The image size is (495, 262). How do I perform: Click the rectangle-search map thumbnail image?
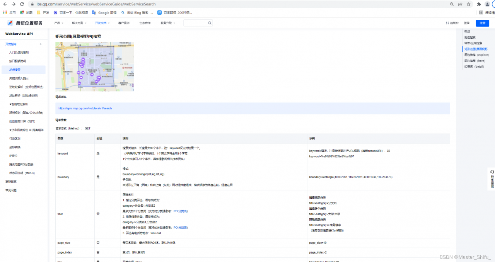pyautogui.click(x=94, y=66)
